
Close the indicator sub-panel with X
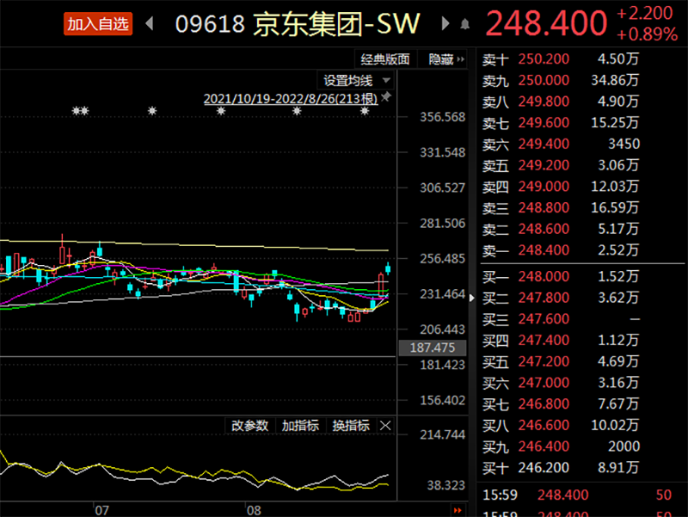click(x=385, y=425)
